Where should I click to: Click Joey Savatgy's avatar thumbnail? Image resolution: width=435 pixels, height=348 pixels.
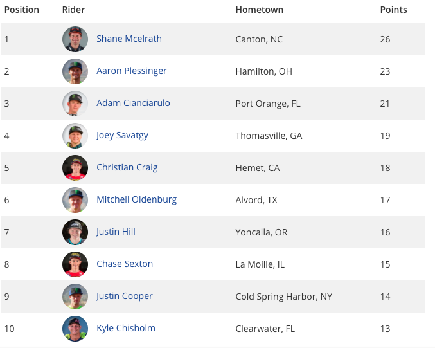click(x=75, y=136)
